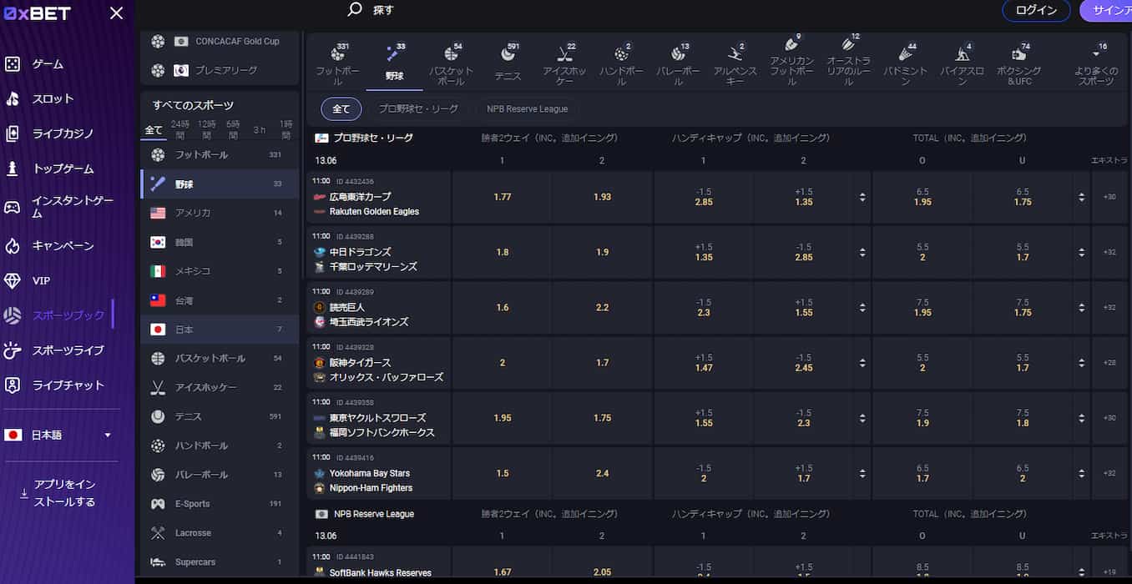Open the ライブカジノ card icon
1132x584 pixels.
[x=13, y=133]
